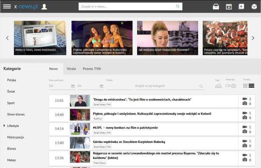Show next carousel slide
261x168 pixels.
253,38
